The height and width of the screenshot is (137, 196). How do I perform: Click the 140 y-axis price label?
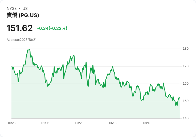pyautogui.click(x=186, y=119)
